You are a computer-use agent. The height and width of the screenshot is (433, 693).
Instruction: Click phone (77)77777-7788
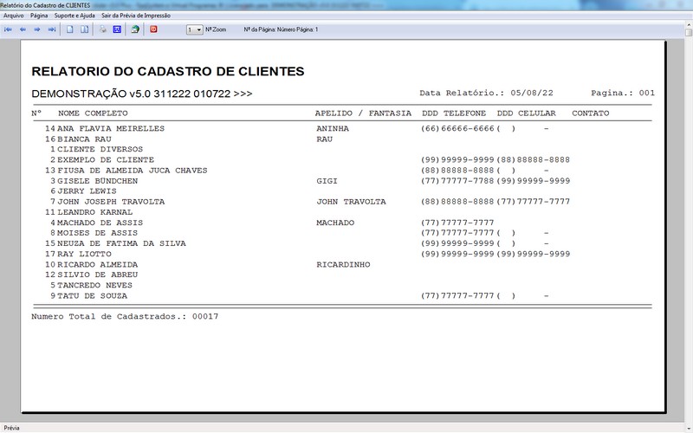pyautogui.click(x=457, y=181)
